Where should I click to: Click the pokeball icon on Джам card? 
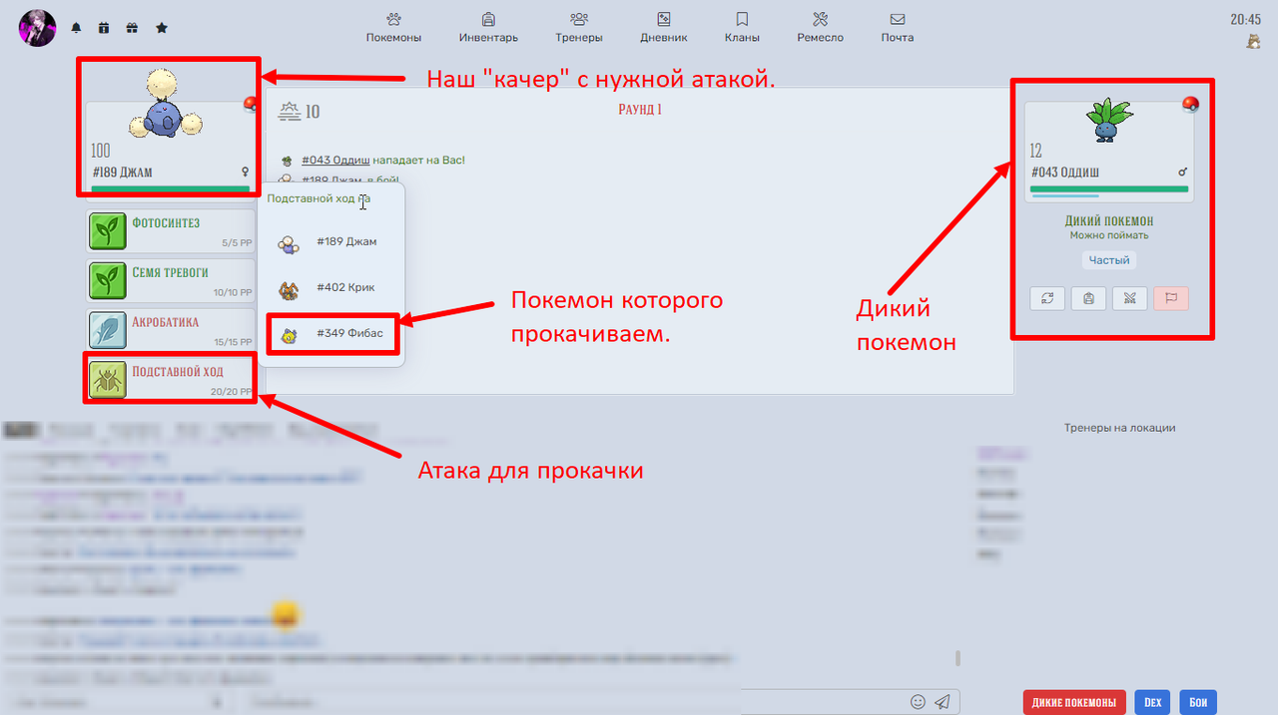click(250, 105)
